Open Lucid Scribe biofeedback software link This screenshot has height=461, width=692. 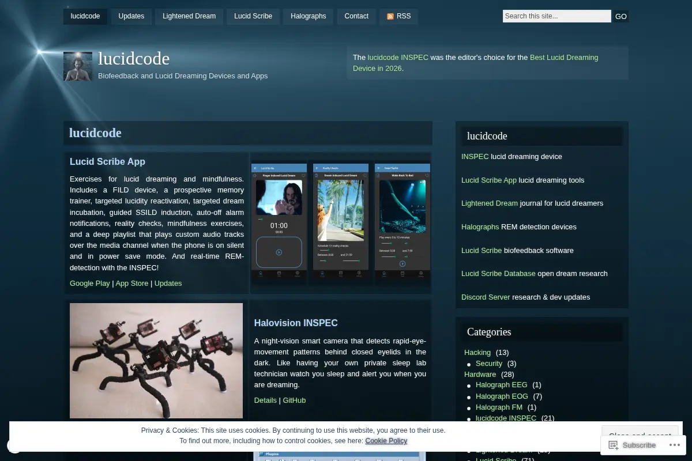[482, 251]
